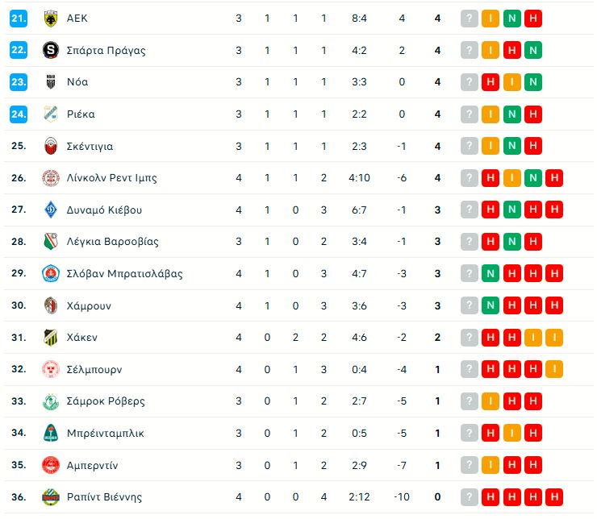Screen dimensions: 597x519
Task: Click the Λέγκια Βαρσοβίας crest icon
Action: [x=51, y=242]
